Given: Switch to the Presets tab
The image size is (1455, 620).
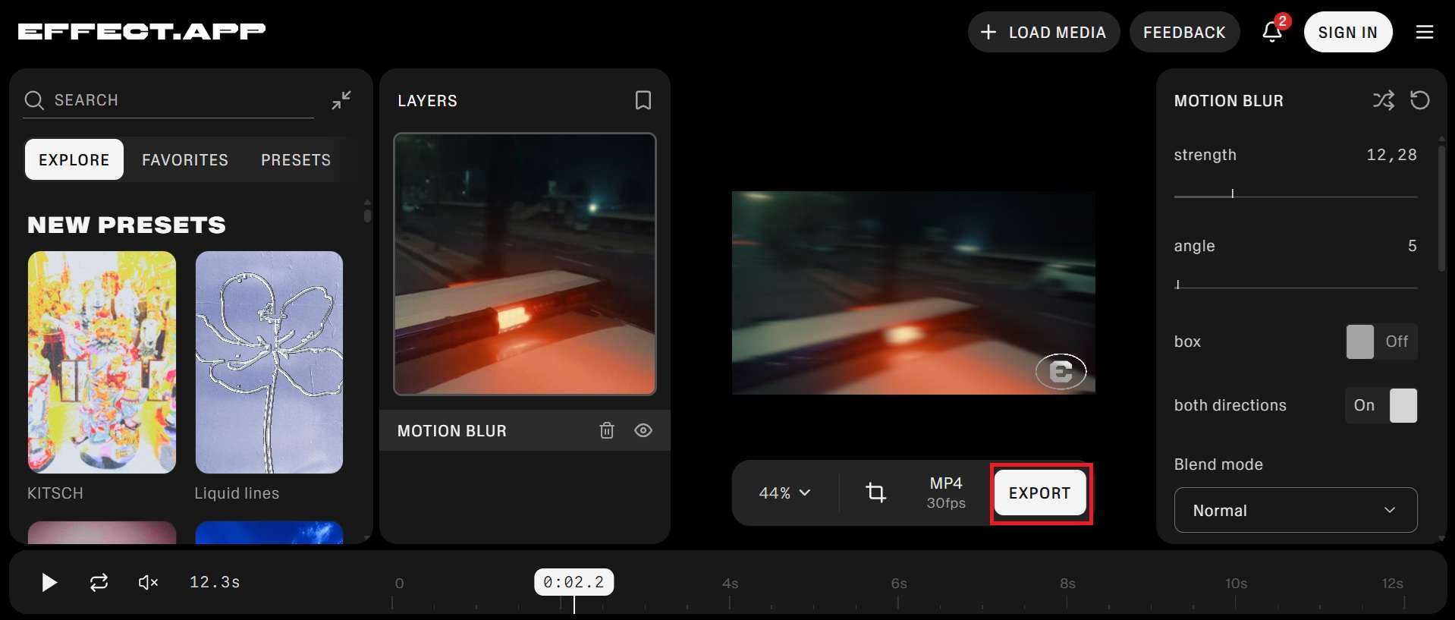Looking at the screenshot, I should coord(296,159).
